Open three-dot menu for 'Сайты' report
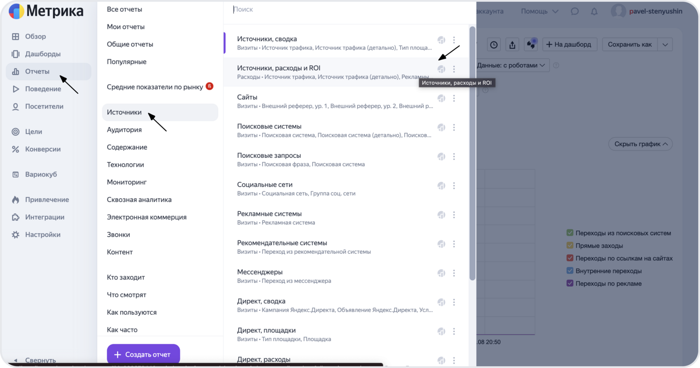Screen dimensions: 700x368 [x=454, y=98]
